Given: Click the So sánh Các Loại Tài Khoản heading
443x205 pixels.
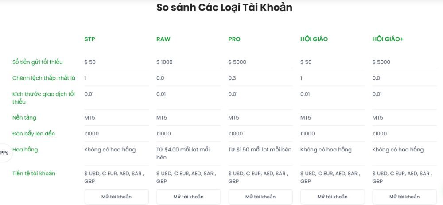Looking at the screenshot, I should coord(224,8).
